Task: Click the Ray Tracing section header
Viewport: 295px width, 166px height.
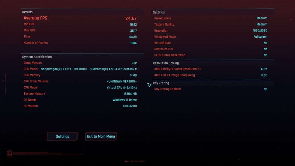Action: [161, 83]
